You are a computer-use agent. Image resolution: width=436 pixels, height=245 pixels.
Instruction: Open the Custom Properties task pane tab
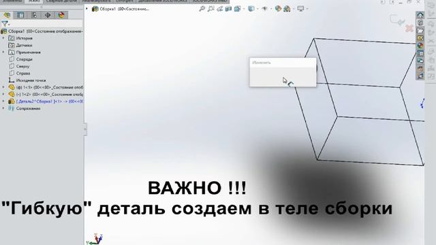pyautogui.click(x=420, y=53)
